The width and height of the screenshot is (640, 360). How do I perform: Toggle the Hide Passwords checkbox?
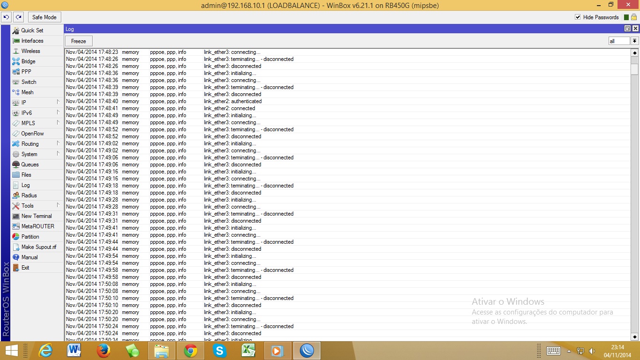point(578,17)
